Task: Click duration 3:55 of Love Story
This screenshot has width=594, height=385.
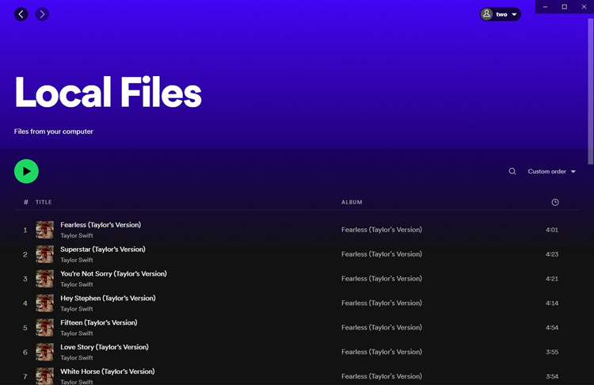Action: coord(552,352)
